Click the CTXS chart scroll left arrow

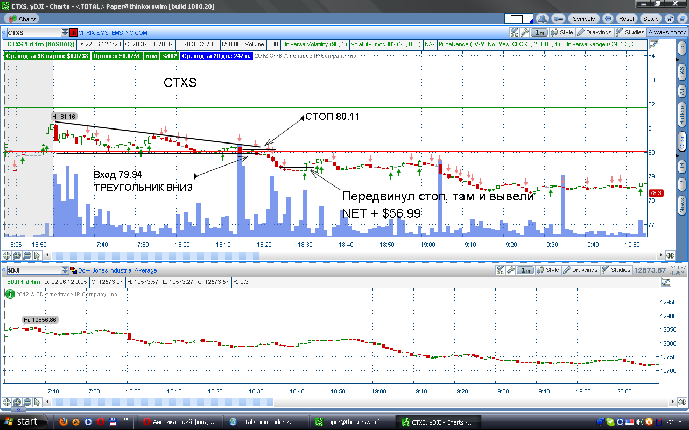tap(48, 255)
